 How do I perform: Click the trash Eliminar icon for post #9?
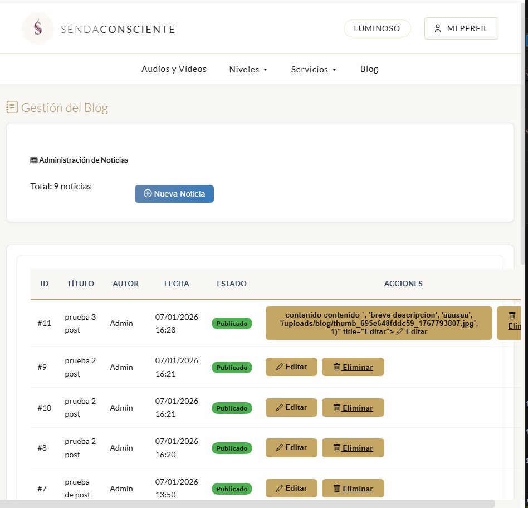pyautogui.click(x=336, y=367)
